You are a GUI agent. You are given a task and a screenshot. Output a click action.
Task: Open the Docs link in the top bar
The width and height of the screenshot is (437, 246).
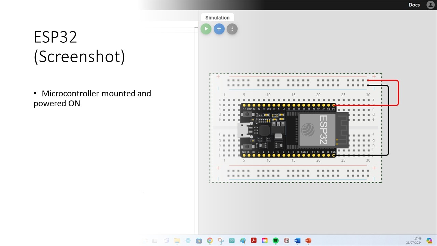click(414, 5)
